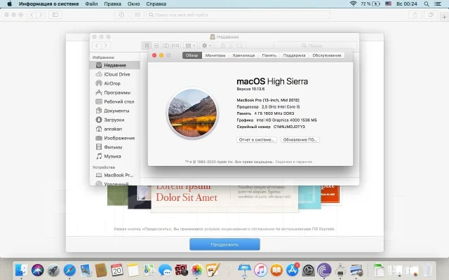Open Photo Booth in Dock

(181, 269)
